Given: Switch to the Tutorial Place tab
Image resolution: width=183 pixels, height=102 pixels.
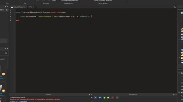Looking at the screenshot, I should pyautogui.click(x=18, y=7).
